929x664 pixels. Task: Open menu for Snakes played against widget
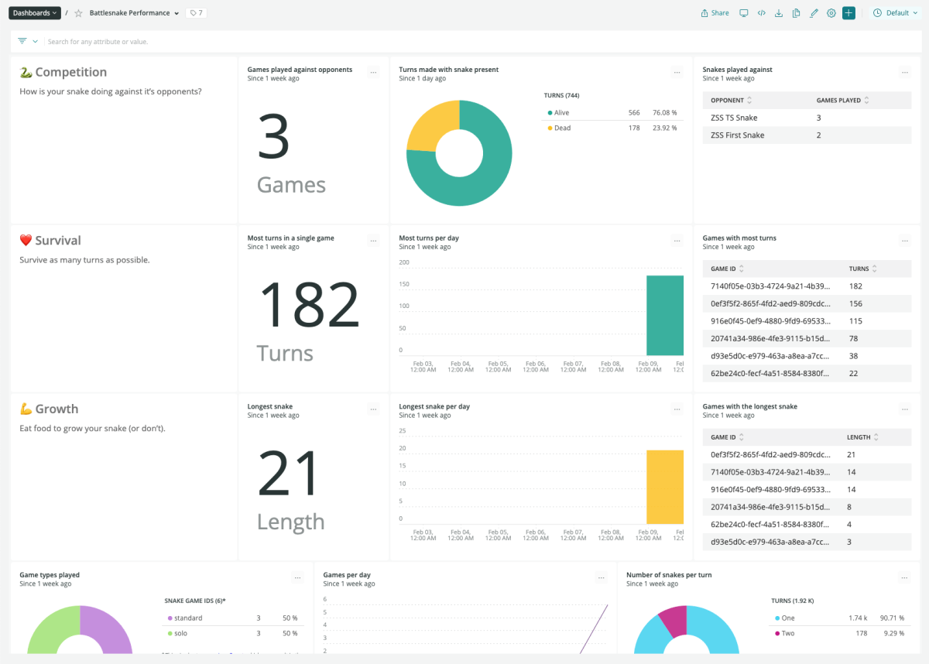[904, 73]
